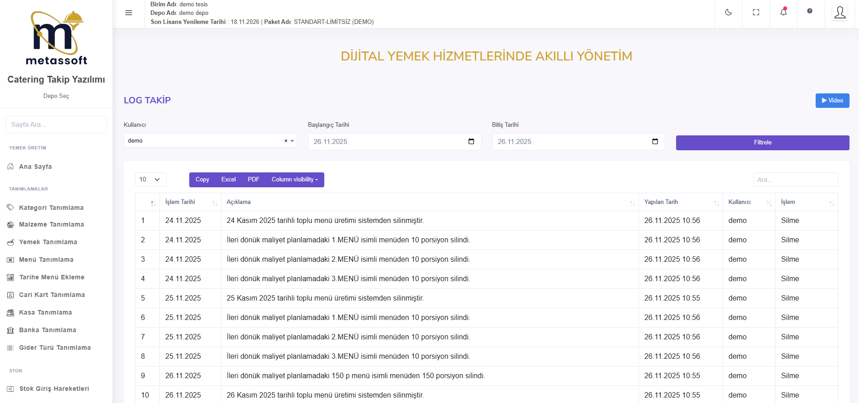Open the user profile avatar
859x403 pixels.
840,13
